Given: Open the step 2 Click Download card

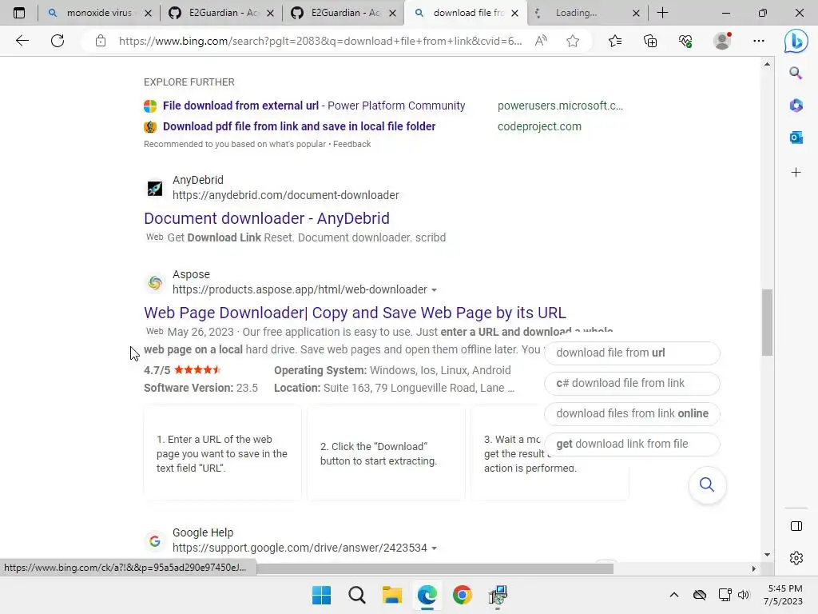Looking at the screenshot, I should pos(386,453).
